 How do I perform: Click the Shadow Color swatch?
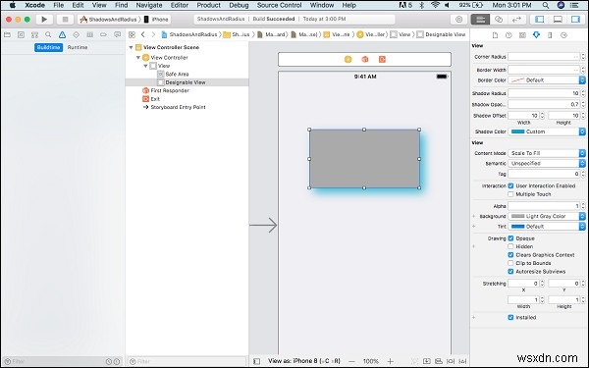pos(517,131)
